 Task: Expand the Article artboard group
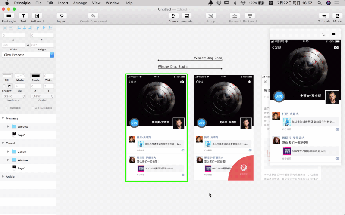pos(3,176)
